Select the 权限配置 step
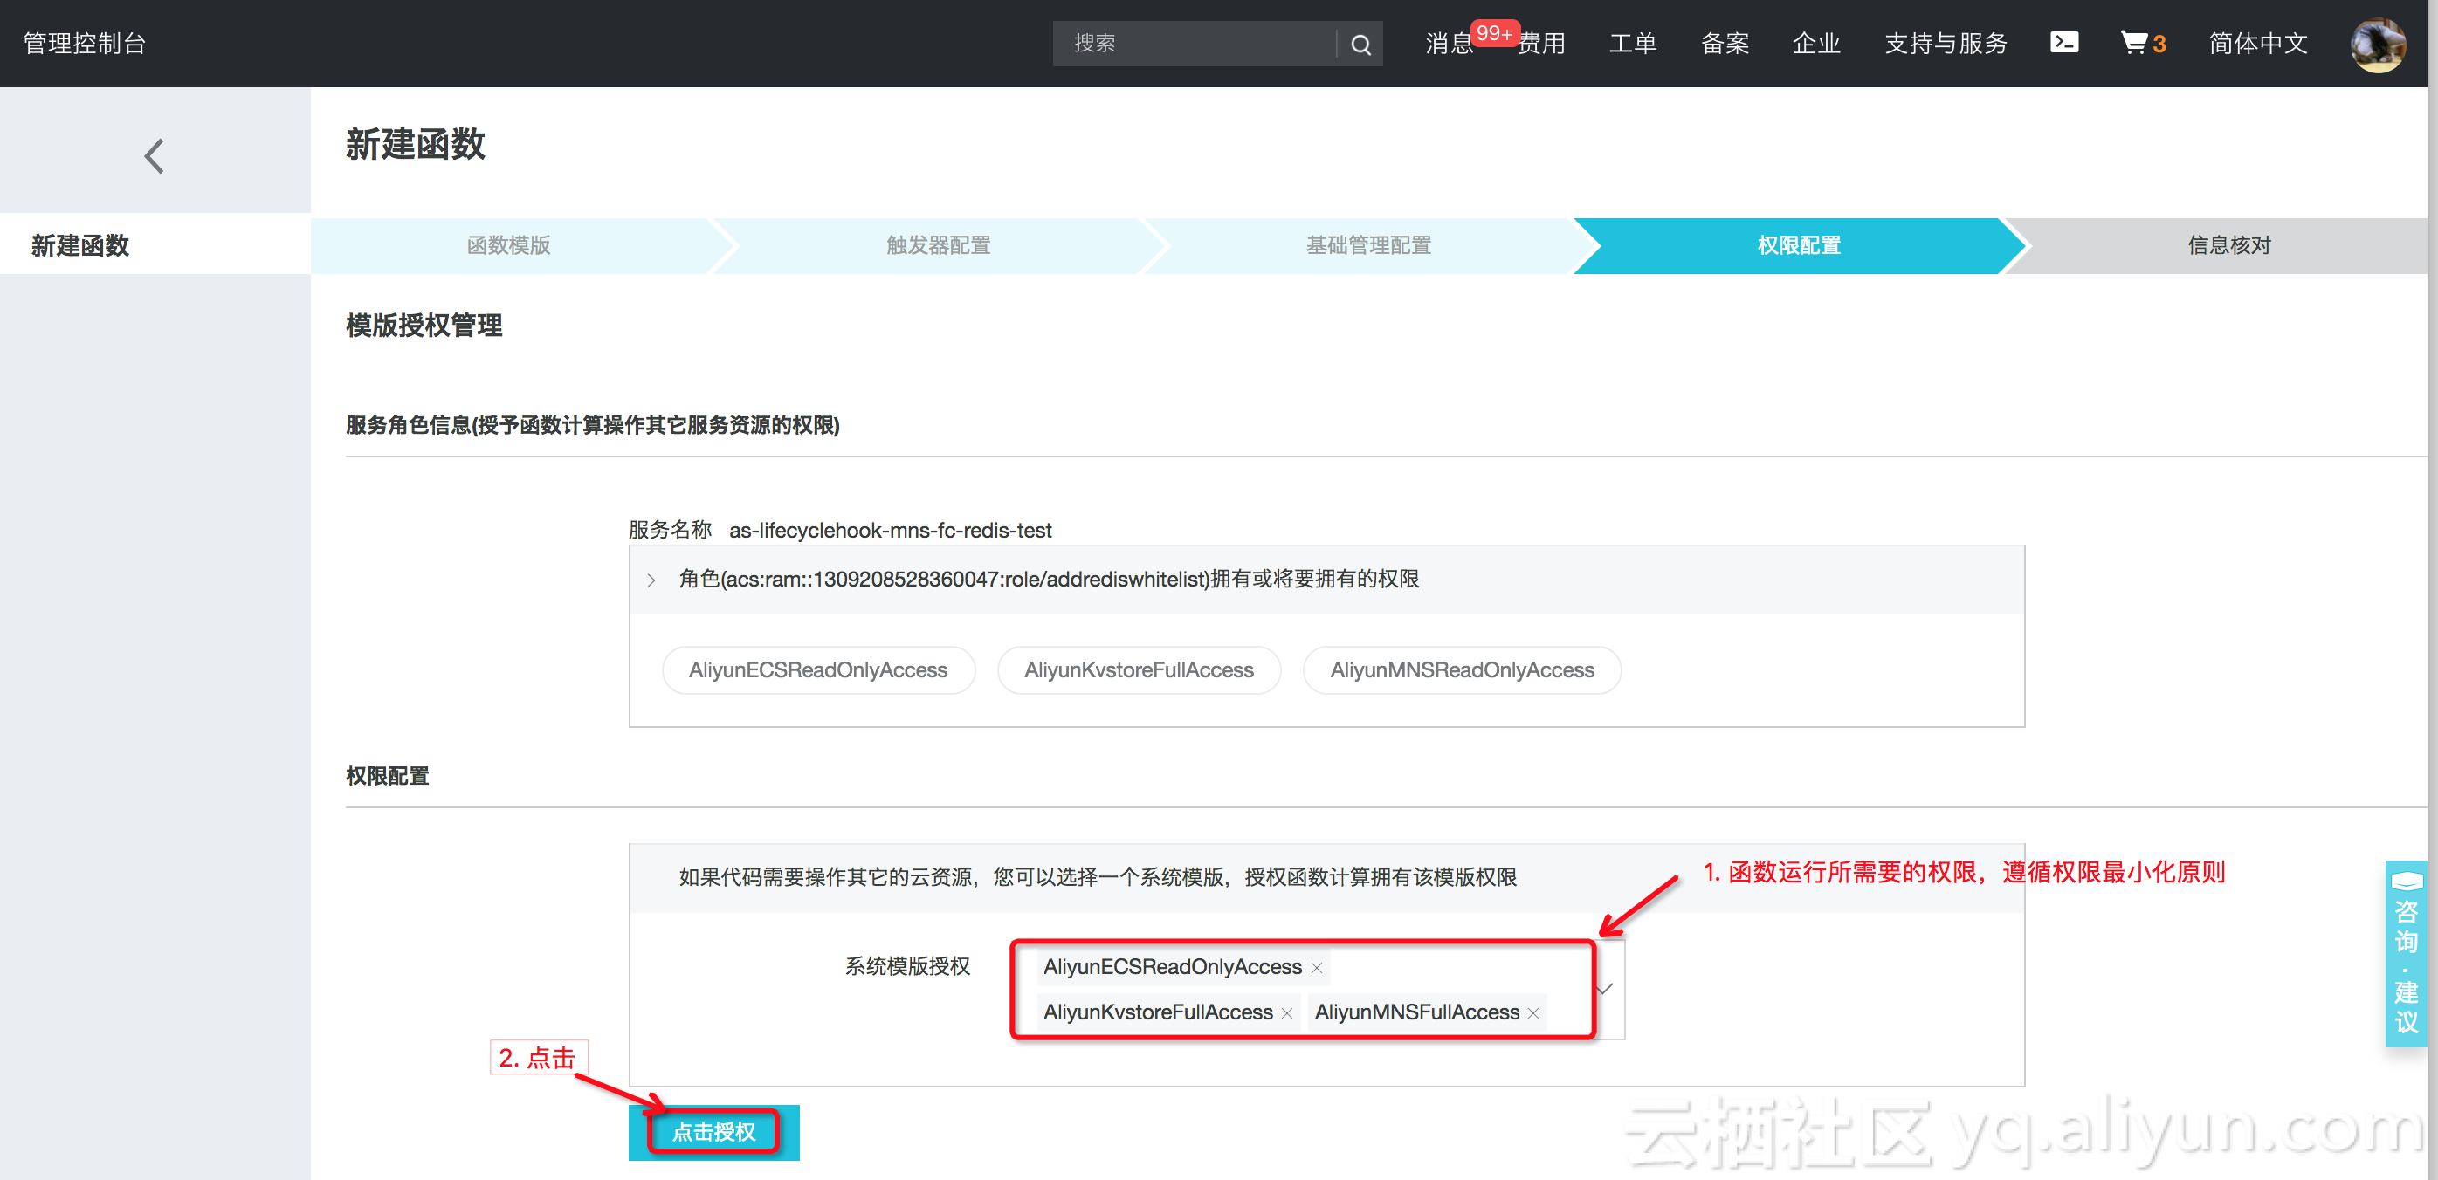Screen dimensions: 2438x1180 tap(1799, 246)
